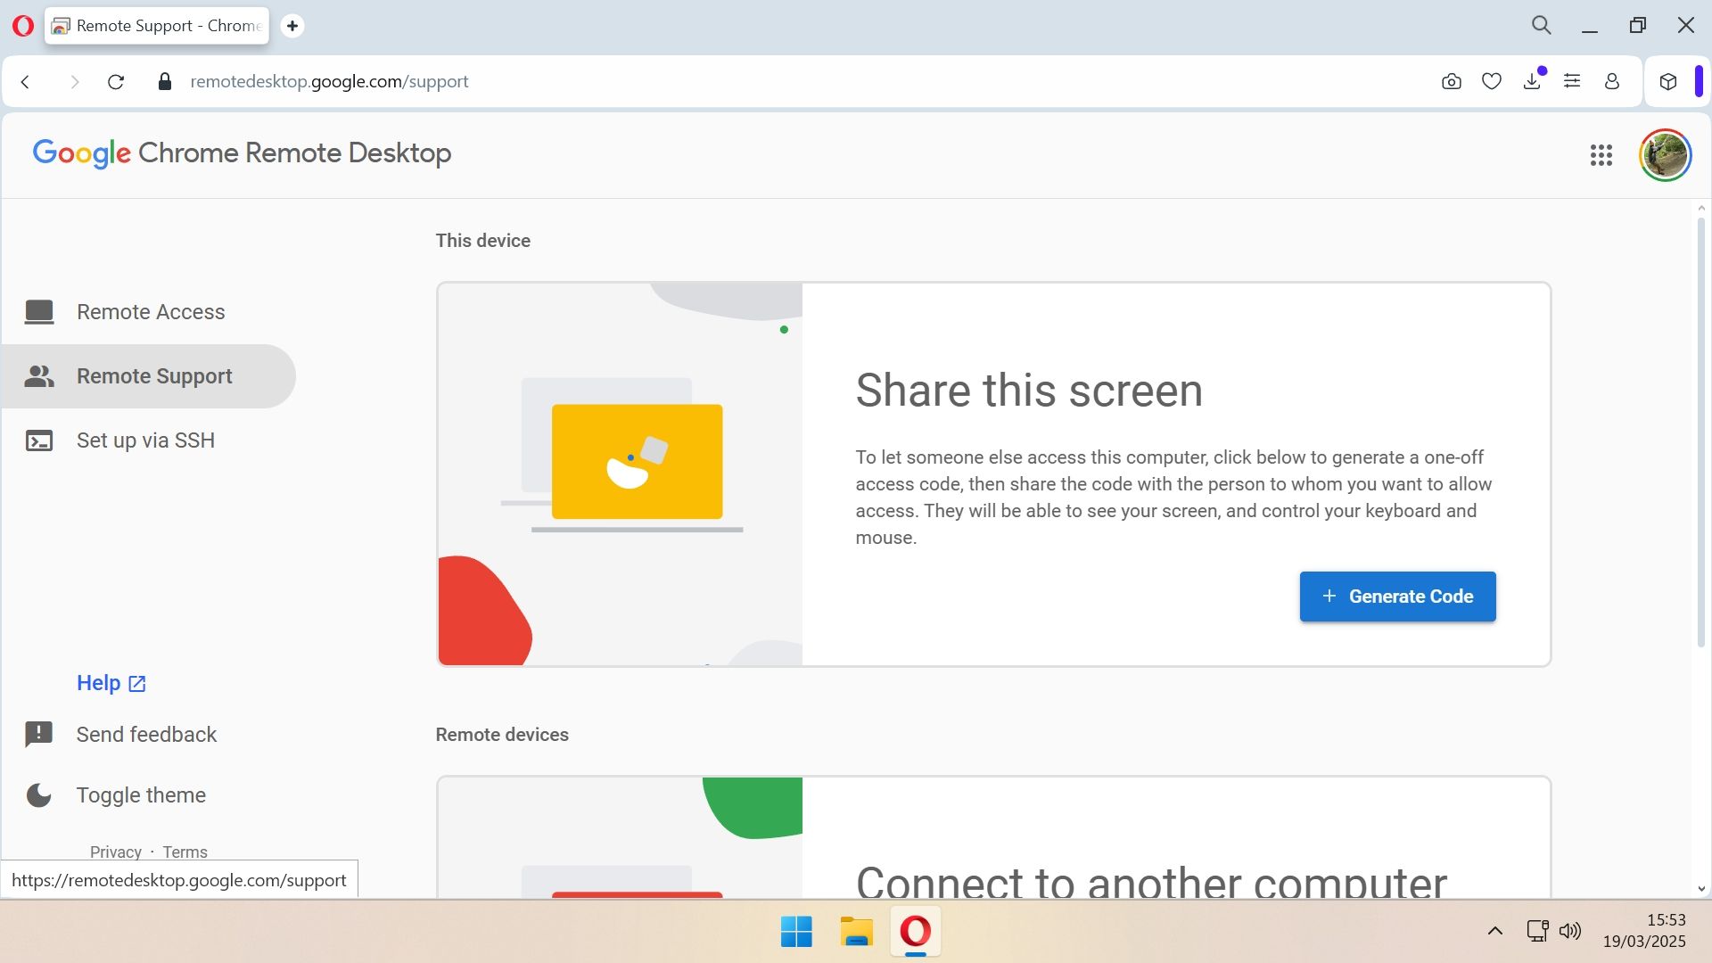Screen dimensions: 1712x963
Task: Click the Generate Code button
Action: tap(1397, 596)
